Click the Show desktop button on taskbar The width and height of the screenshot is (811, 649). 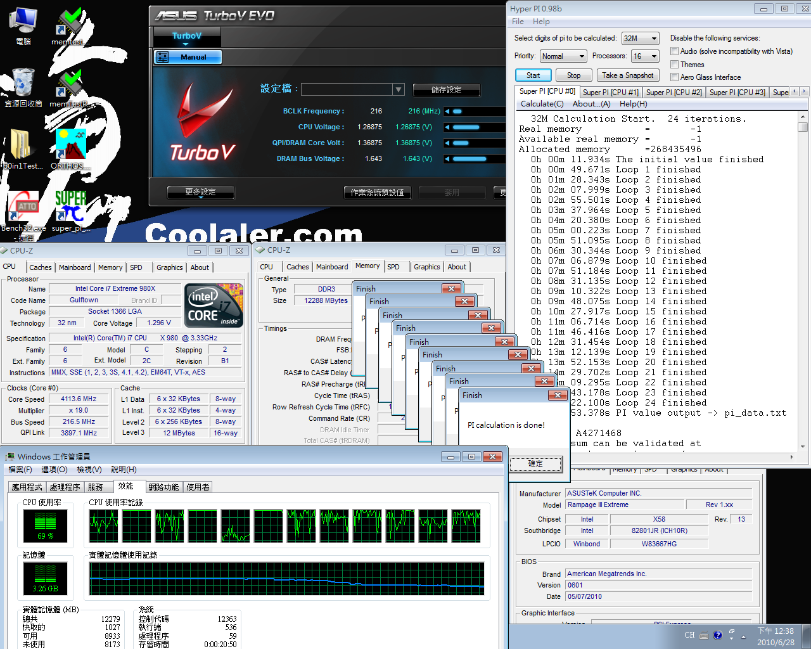click(x=807, y=636)
